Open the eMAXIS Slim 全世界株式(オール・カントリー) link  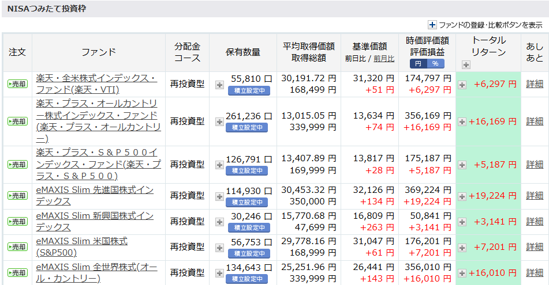96,272
